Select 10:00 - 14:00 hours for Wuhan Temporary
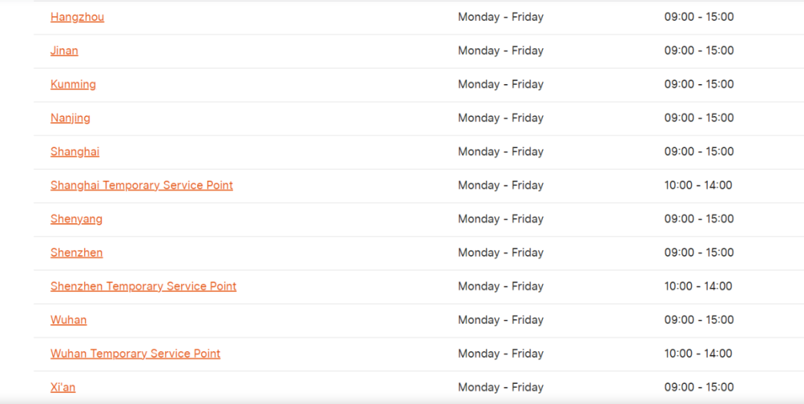Screen dimensions: 804x404 click(x=698, y=353)
